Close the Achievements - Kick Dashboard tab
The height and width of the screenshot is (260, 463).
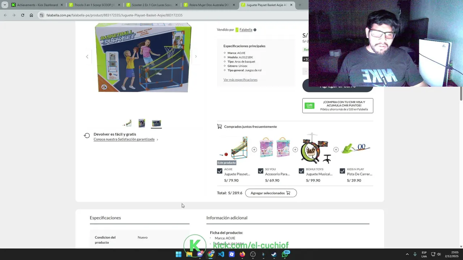pyautogui.click(x=61, y=5)
